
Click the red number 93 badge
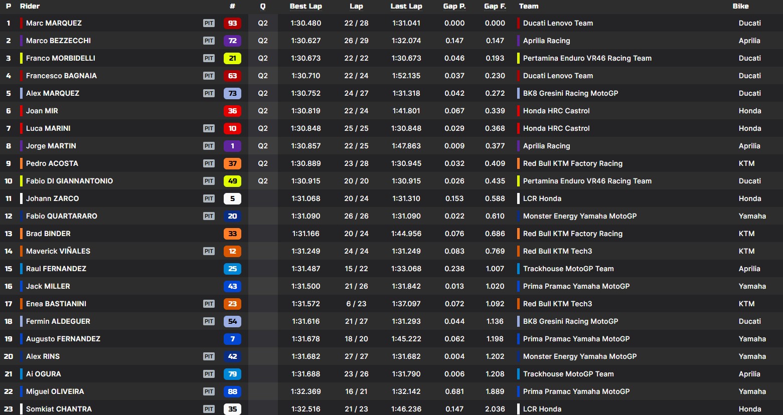pyautogui.click(x=232, y=23)
